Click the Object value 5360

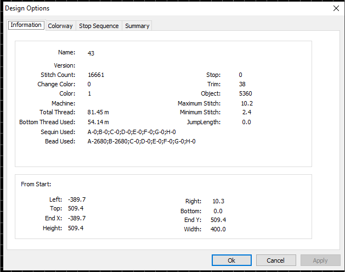[x=245, y=93]
